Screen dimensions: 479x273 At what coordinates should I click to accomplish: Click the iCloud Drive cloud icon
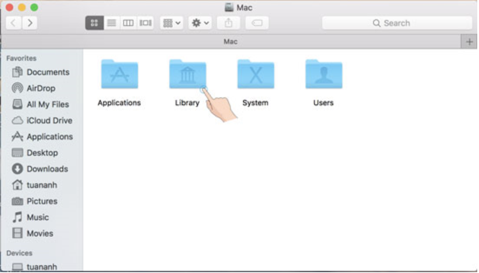point(17,120)
